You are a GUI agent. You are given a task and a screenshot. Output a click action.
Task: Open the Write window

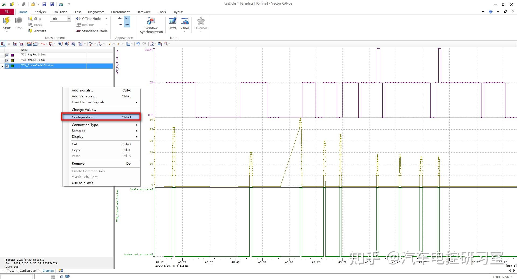tap(172, 23)
